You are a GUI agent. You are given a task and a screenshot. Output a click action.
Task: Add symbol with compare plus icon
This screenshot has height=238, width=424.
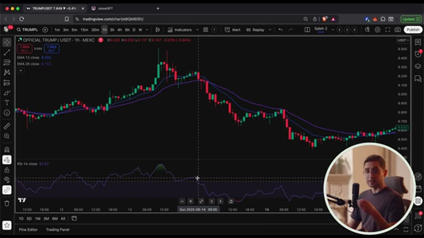pos(45,30)
